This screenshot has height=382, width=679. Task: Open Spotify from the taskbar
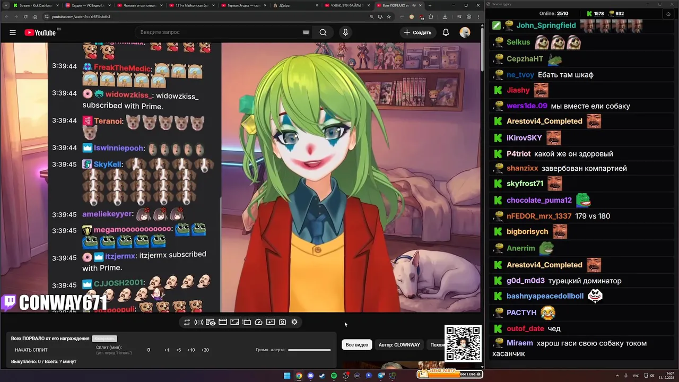(x=334, y=376)
